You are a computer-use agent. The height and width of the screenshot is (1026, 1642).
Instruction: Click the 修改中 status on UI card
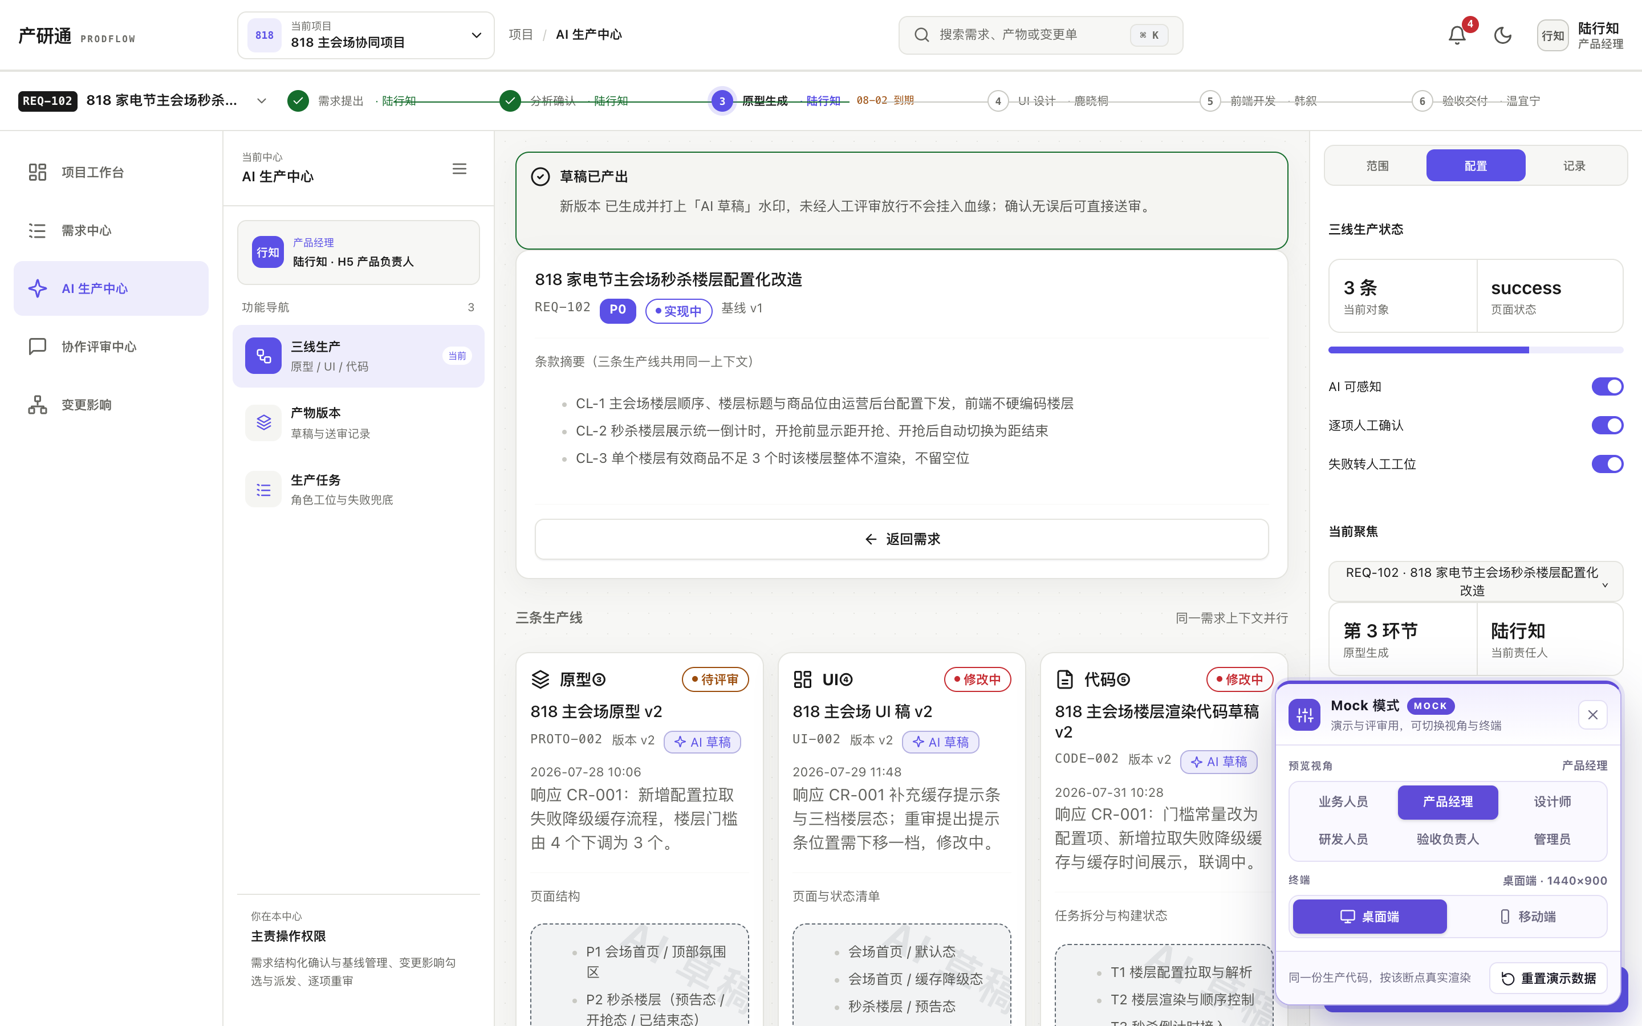click(x=977, y=679)
